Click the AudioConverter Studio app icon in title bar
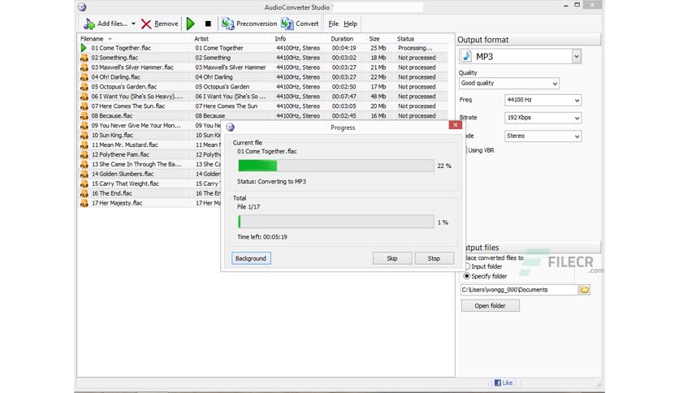 coord(82,7)
